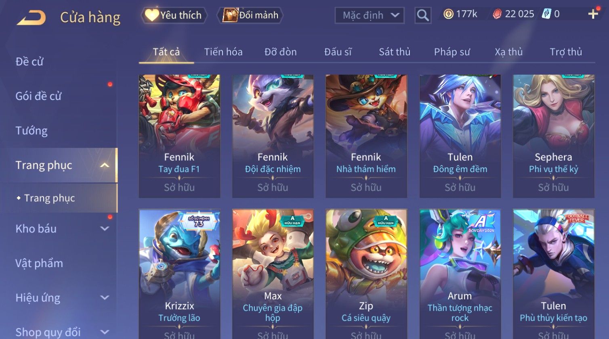This screenshot has width=609, height=339.
Task: Switch to the Tiến hóa tab
Action: tap(223, 52)
